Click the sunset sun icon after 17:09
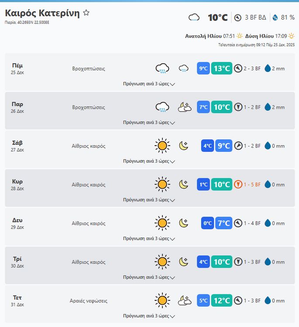Screen dimensions: 299x327 (291, 36)
